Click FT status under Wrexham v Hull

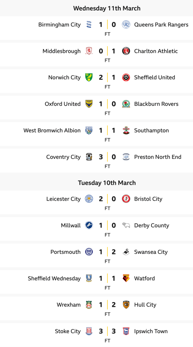pyautogui.click(x=107, y=314)
